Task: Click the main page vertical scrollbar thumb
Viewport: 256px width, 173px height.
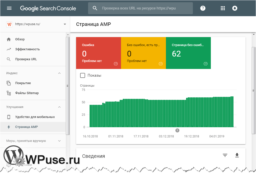Action: tap(254, 91)
